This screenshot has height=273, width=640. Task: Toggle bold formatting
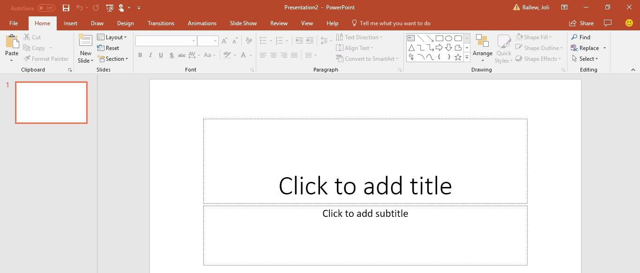[x=140, y=55]
